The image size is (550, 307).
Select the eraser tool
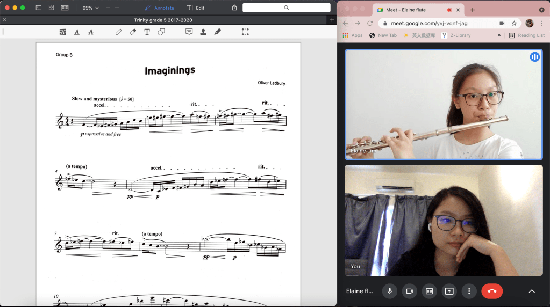[133, 32]
